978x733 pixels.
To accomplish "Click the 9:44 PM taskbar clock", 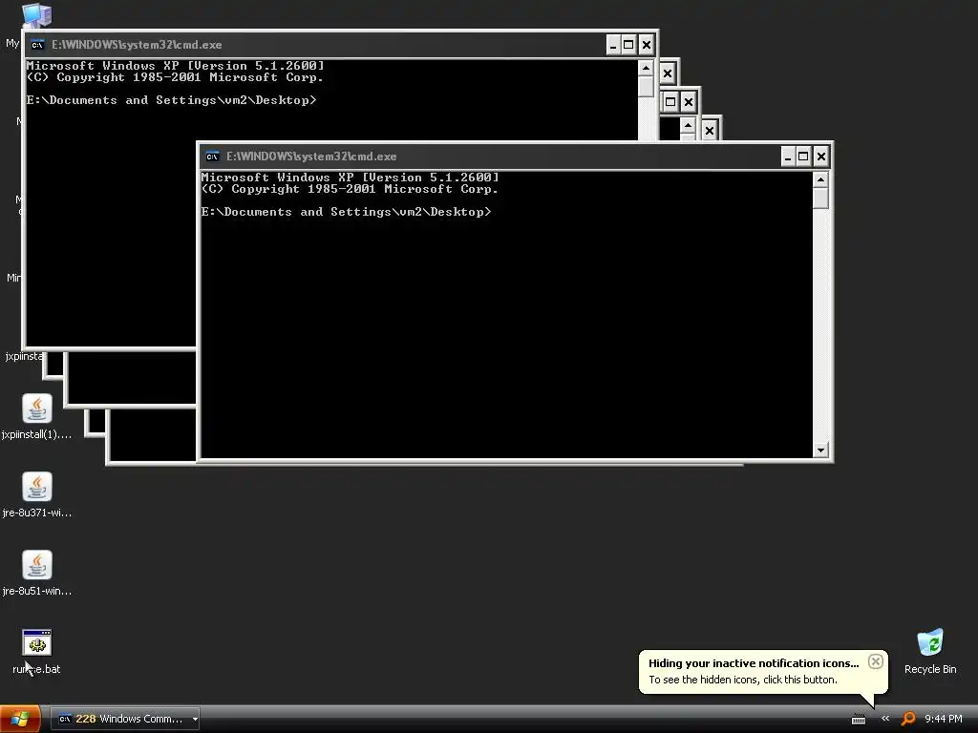I will point(943,719).
